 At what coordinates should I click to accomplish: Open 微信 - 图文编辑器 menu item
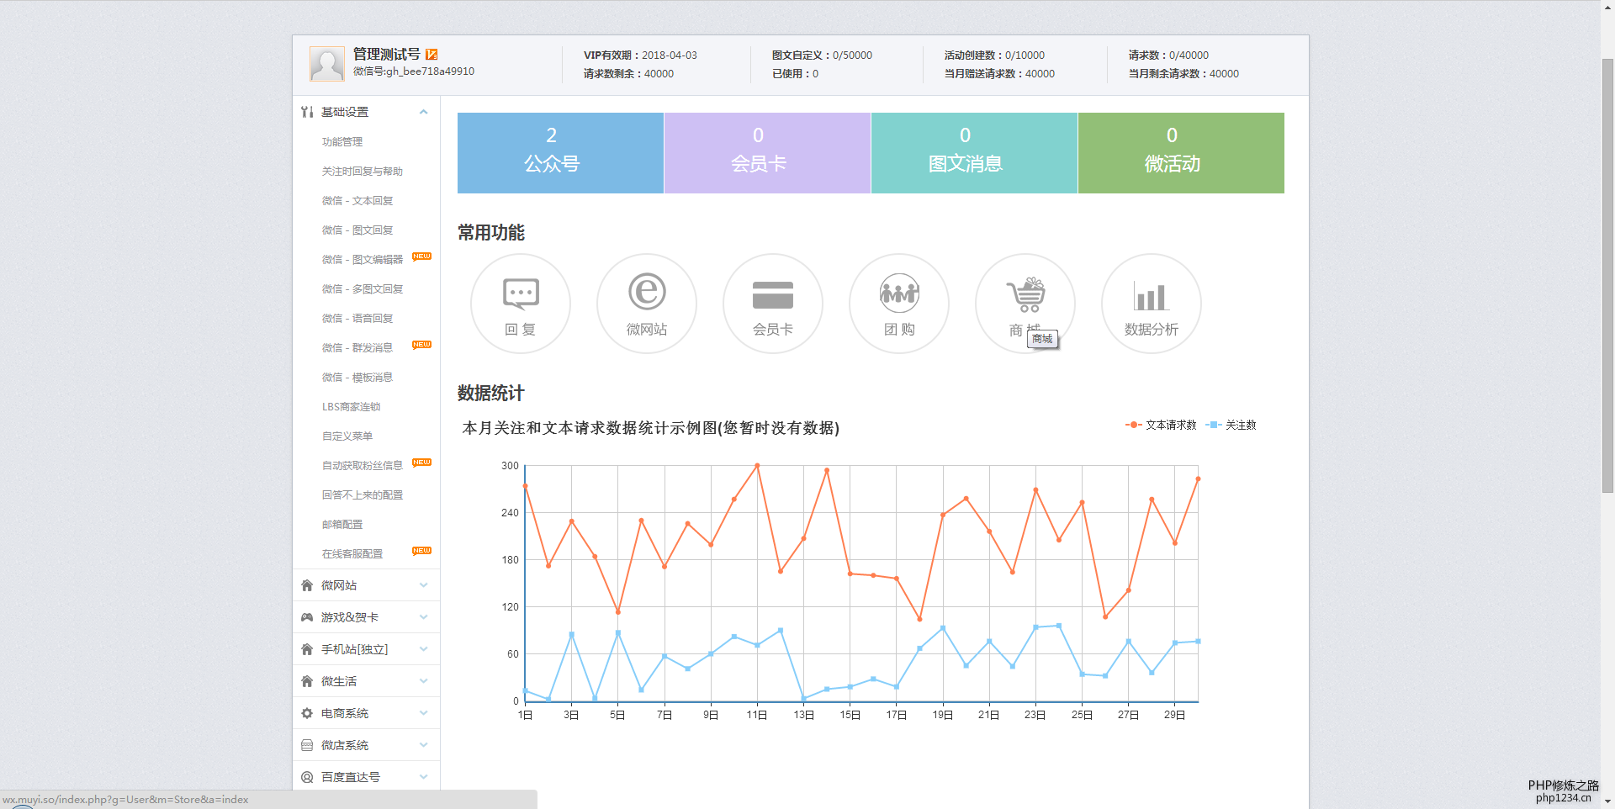363,260
